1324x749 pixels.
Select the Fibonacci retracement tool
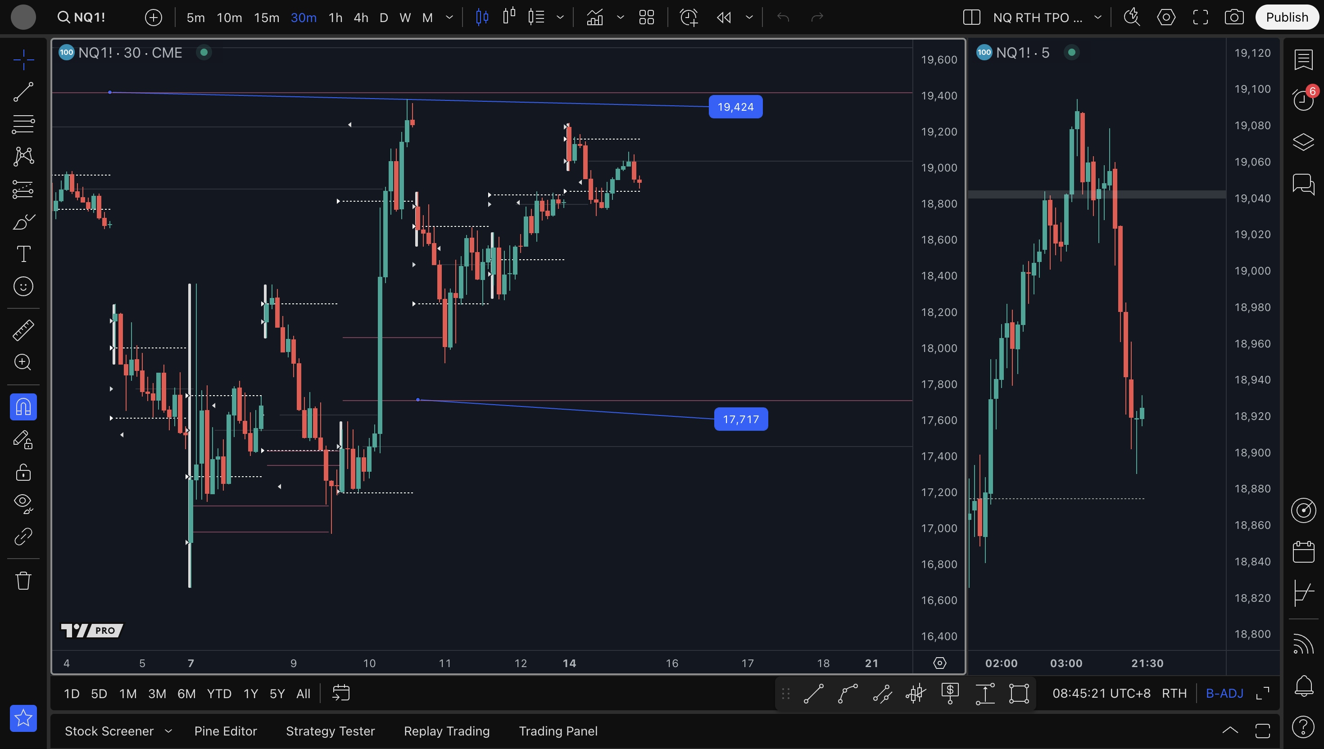[23, 124]
